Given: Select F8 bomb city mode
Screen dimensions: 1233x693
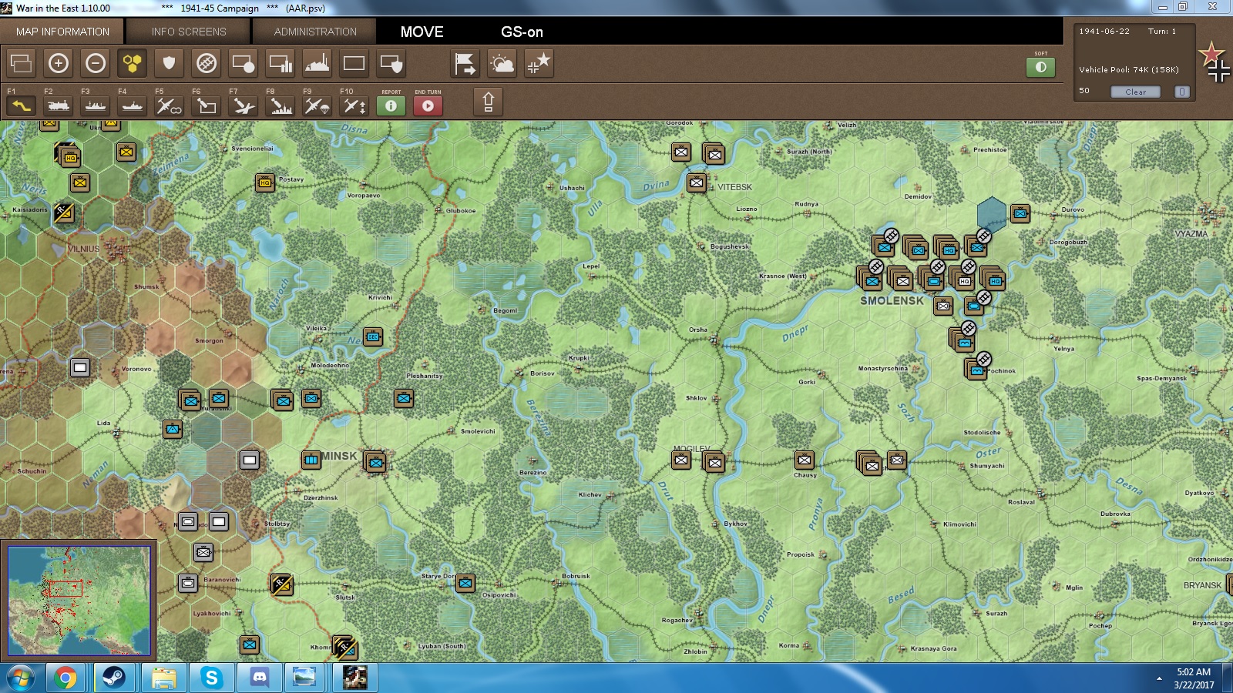Looking at the screenshot, I should 281,105.
